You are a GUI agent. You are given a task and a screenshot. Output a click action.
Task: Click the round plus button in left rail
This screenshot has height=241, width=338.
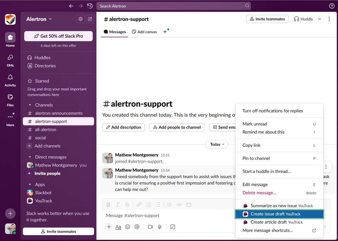pyautogui.click(x=10, y=214)
